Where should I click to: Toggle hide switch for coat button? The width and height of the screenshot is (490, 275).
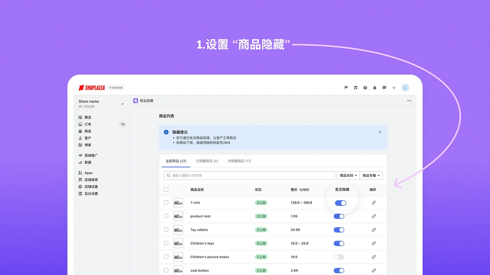[x=339, y=270]
